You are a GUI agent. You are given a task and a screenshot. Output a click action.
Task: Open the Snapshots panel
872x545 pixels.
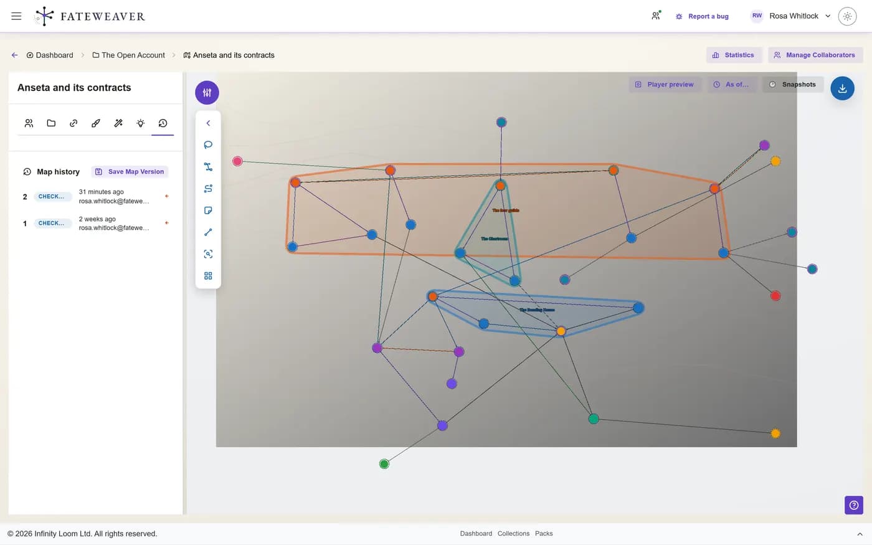pyautogui.click(x=792, y=85)
